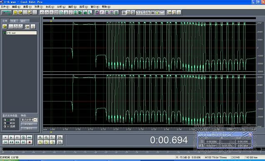Start playback with the Play button

[11, 138]
